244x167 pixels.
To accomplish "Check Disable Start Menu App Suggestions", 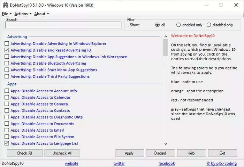I will click(x=7, y=70).
